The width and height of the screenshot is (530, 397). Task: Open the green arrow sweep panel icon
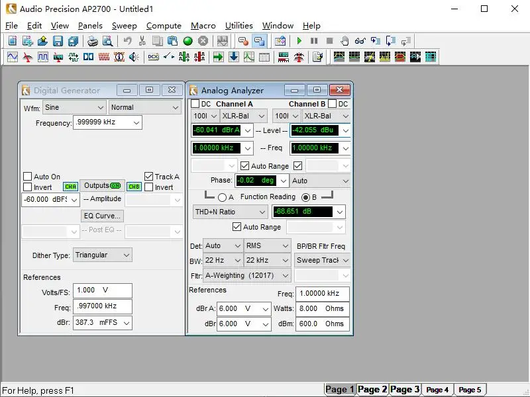pyautogui.click(x=218, y=57)
